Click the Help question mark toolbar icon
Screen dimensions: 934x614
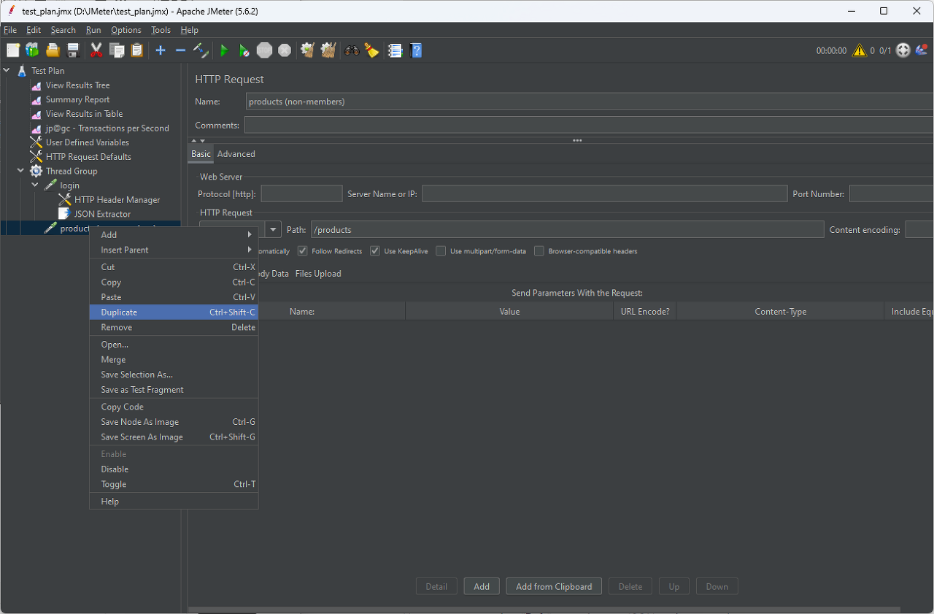click(x=416, y=50)
